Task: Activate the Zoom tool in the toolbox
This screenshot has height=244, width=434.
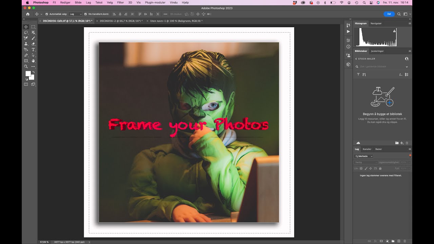Action: coord(26,66)
